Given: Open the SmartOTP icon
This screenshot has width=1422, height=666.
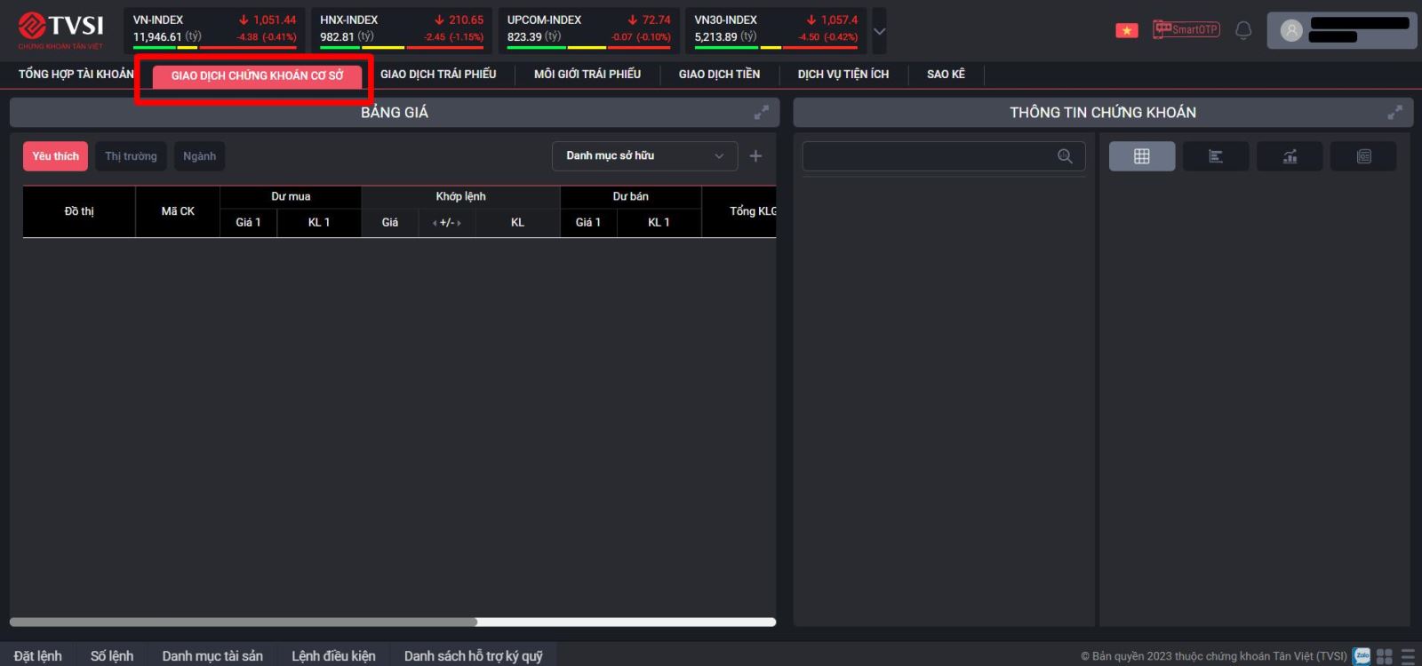Looking at the screenshot, I should coord(1186,29).
